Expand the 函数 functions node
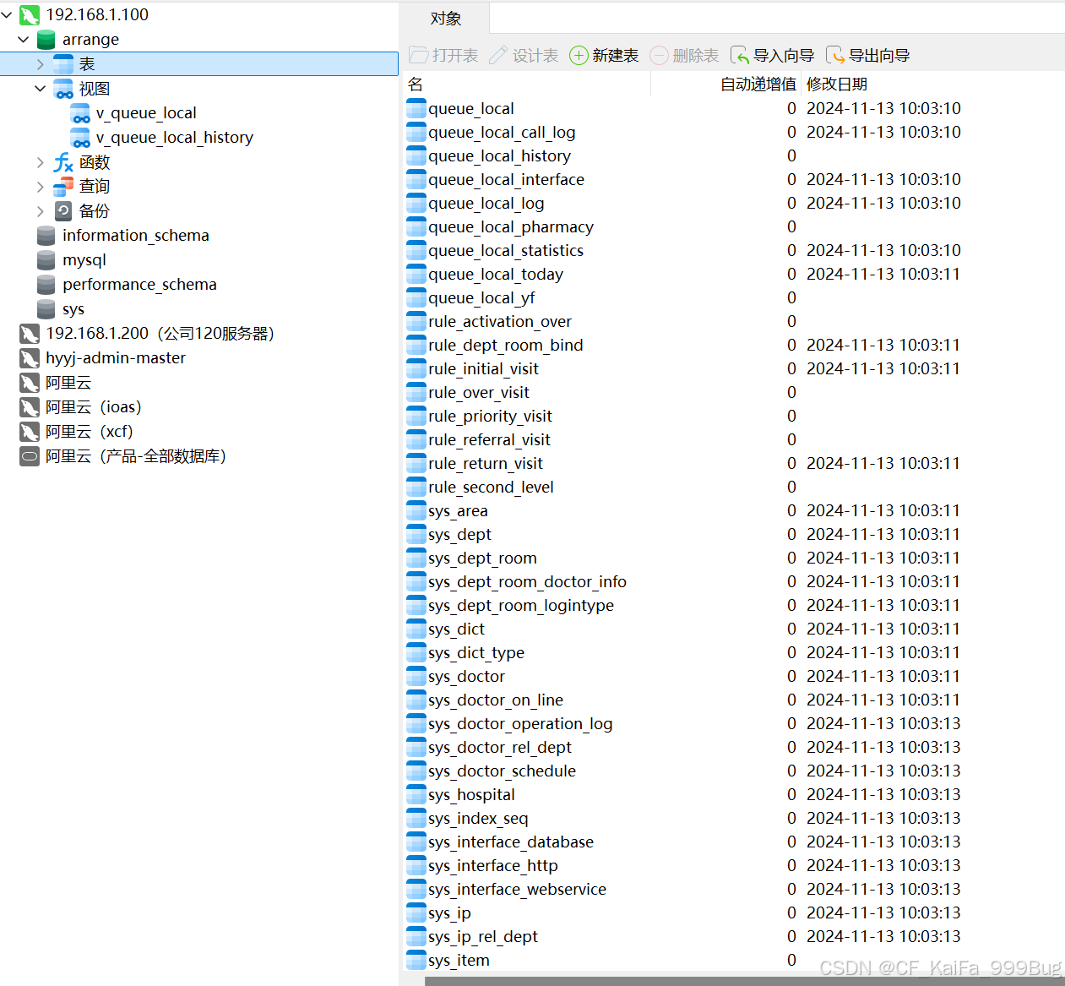 click(40, 162)
